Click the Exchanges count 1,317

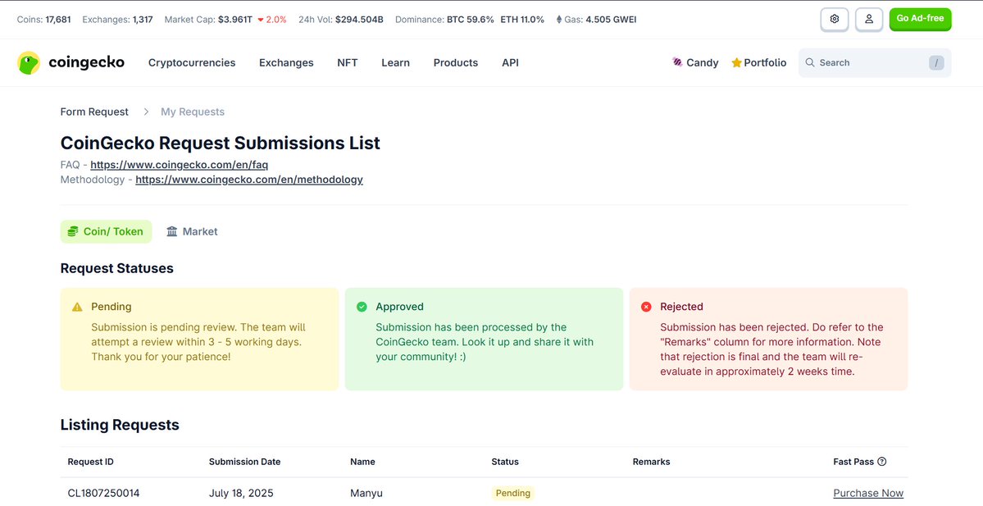tap(143, 20)
